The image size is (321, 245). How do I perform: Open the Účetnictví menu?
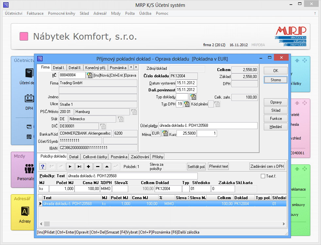tap(13, 13)
